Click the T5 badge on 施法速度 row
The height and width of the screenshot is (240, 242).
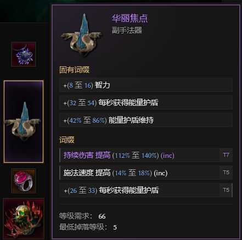pyautogui.click(x=226, y=173)
